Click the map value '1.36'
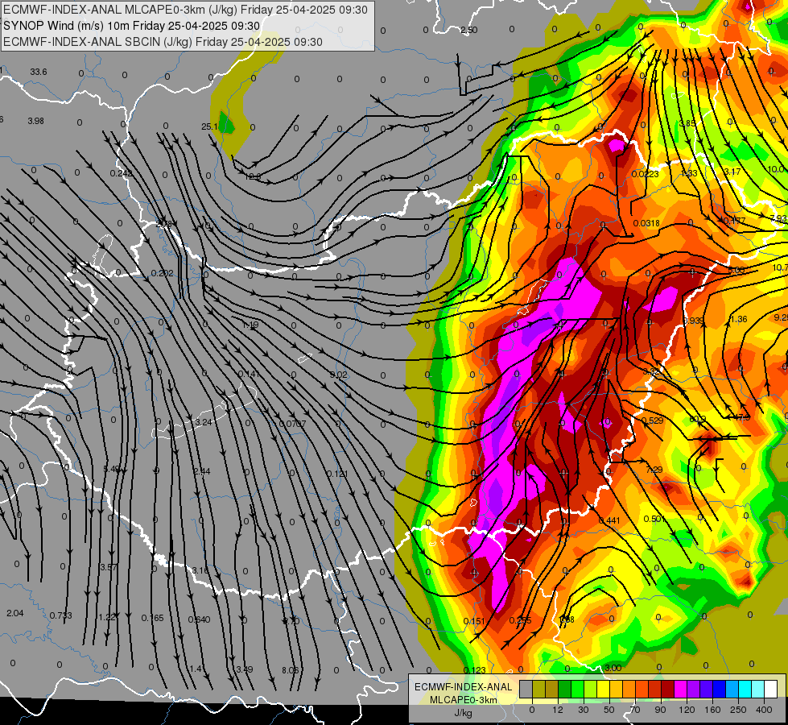This screenshot has height=725, width=788. click(x=738, y=320)
